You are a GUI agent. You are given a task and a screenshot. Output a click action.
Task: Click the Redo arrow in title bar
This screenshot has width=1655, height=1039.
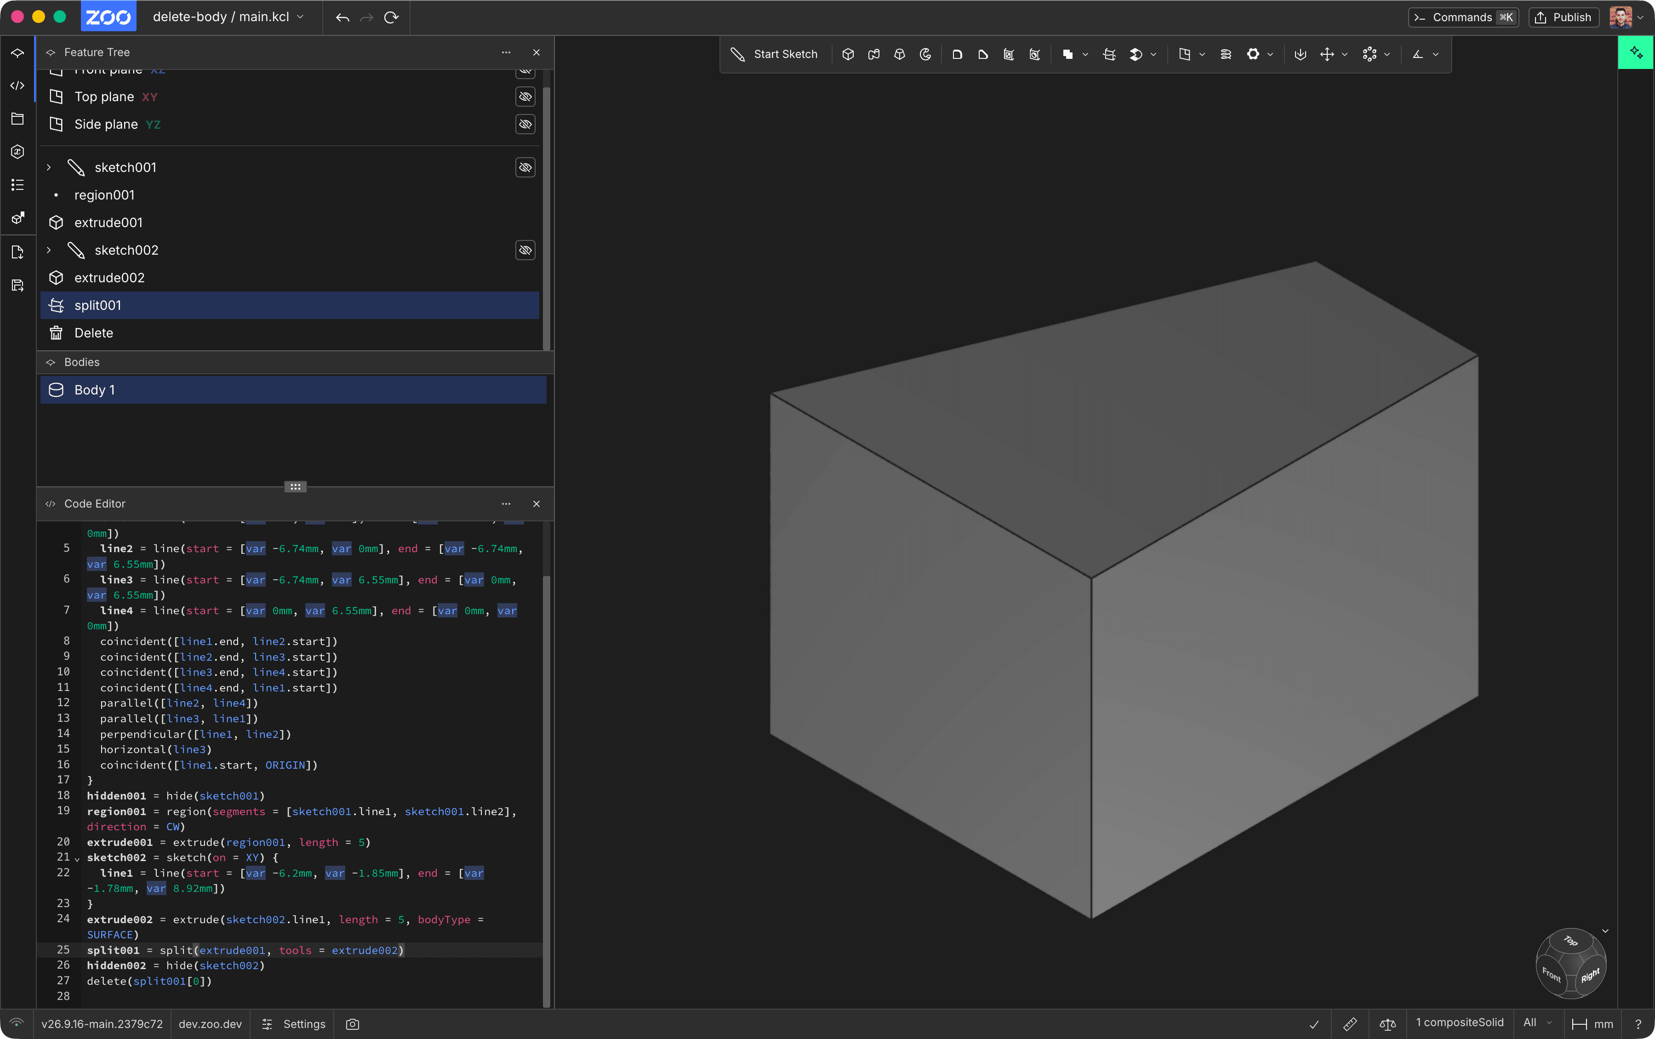pos(367,17)
